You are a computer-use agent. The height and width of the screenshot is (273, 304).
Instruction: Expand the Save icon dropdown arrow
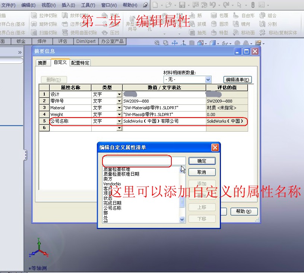tap(189, 5)
